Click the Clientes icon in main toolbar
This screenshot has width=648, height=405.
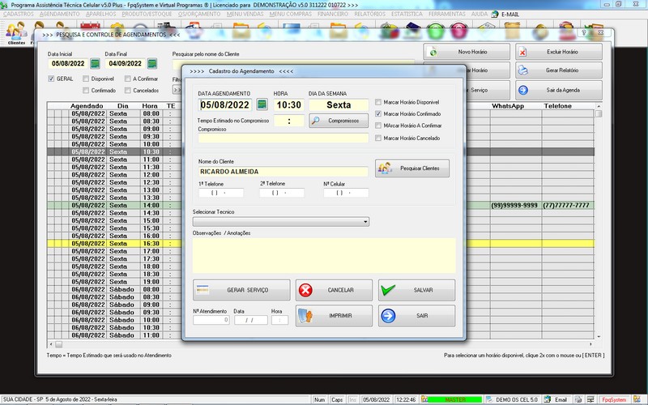pos(16,33)
